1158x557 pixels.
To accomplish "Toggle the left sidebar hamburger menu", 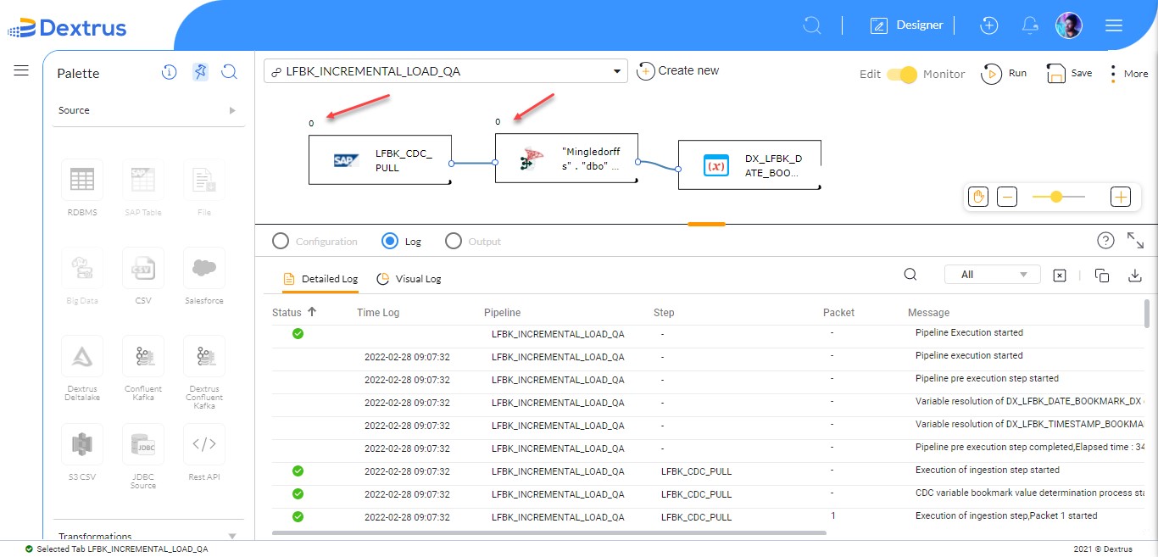I will point(21,70).
